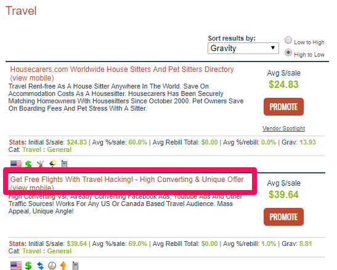The height and width of the screenshot is (270, 337).
Task: Click the spotlight lamp icon under Housecarers listing
Action: pos(52,164)
